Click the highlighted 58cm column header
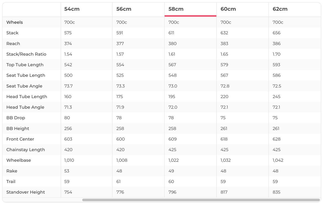 point(176,9)
